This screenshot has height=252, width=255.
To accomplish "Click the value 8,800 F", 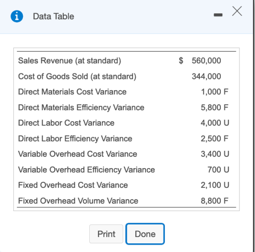I will click(214, 201).
